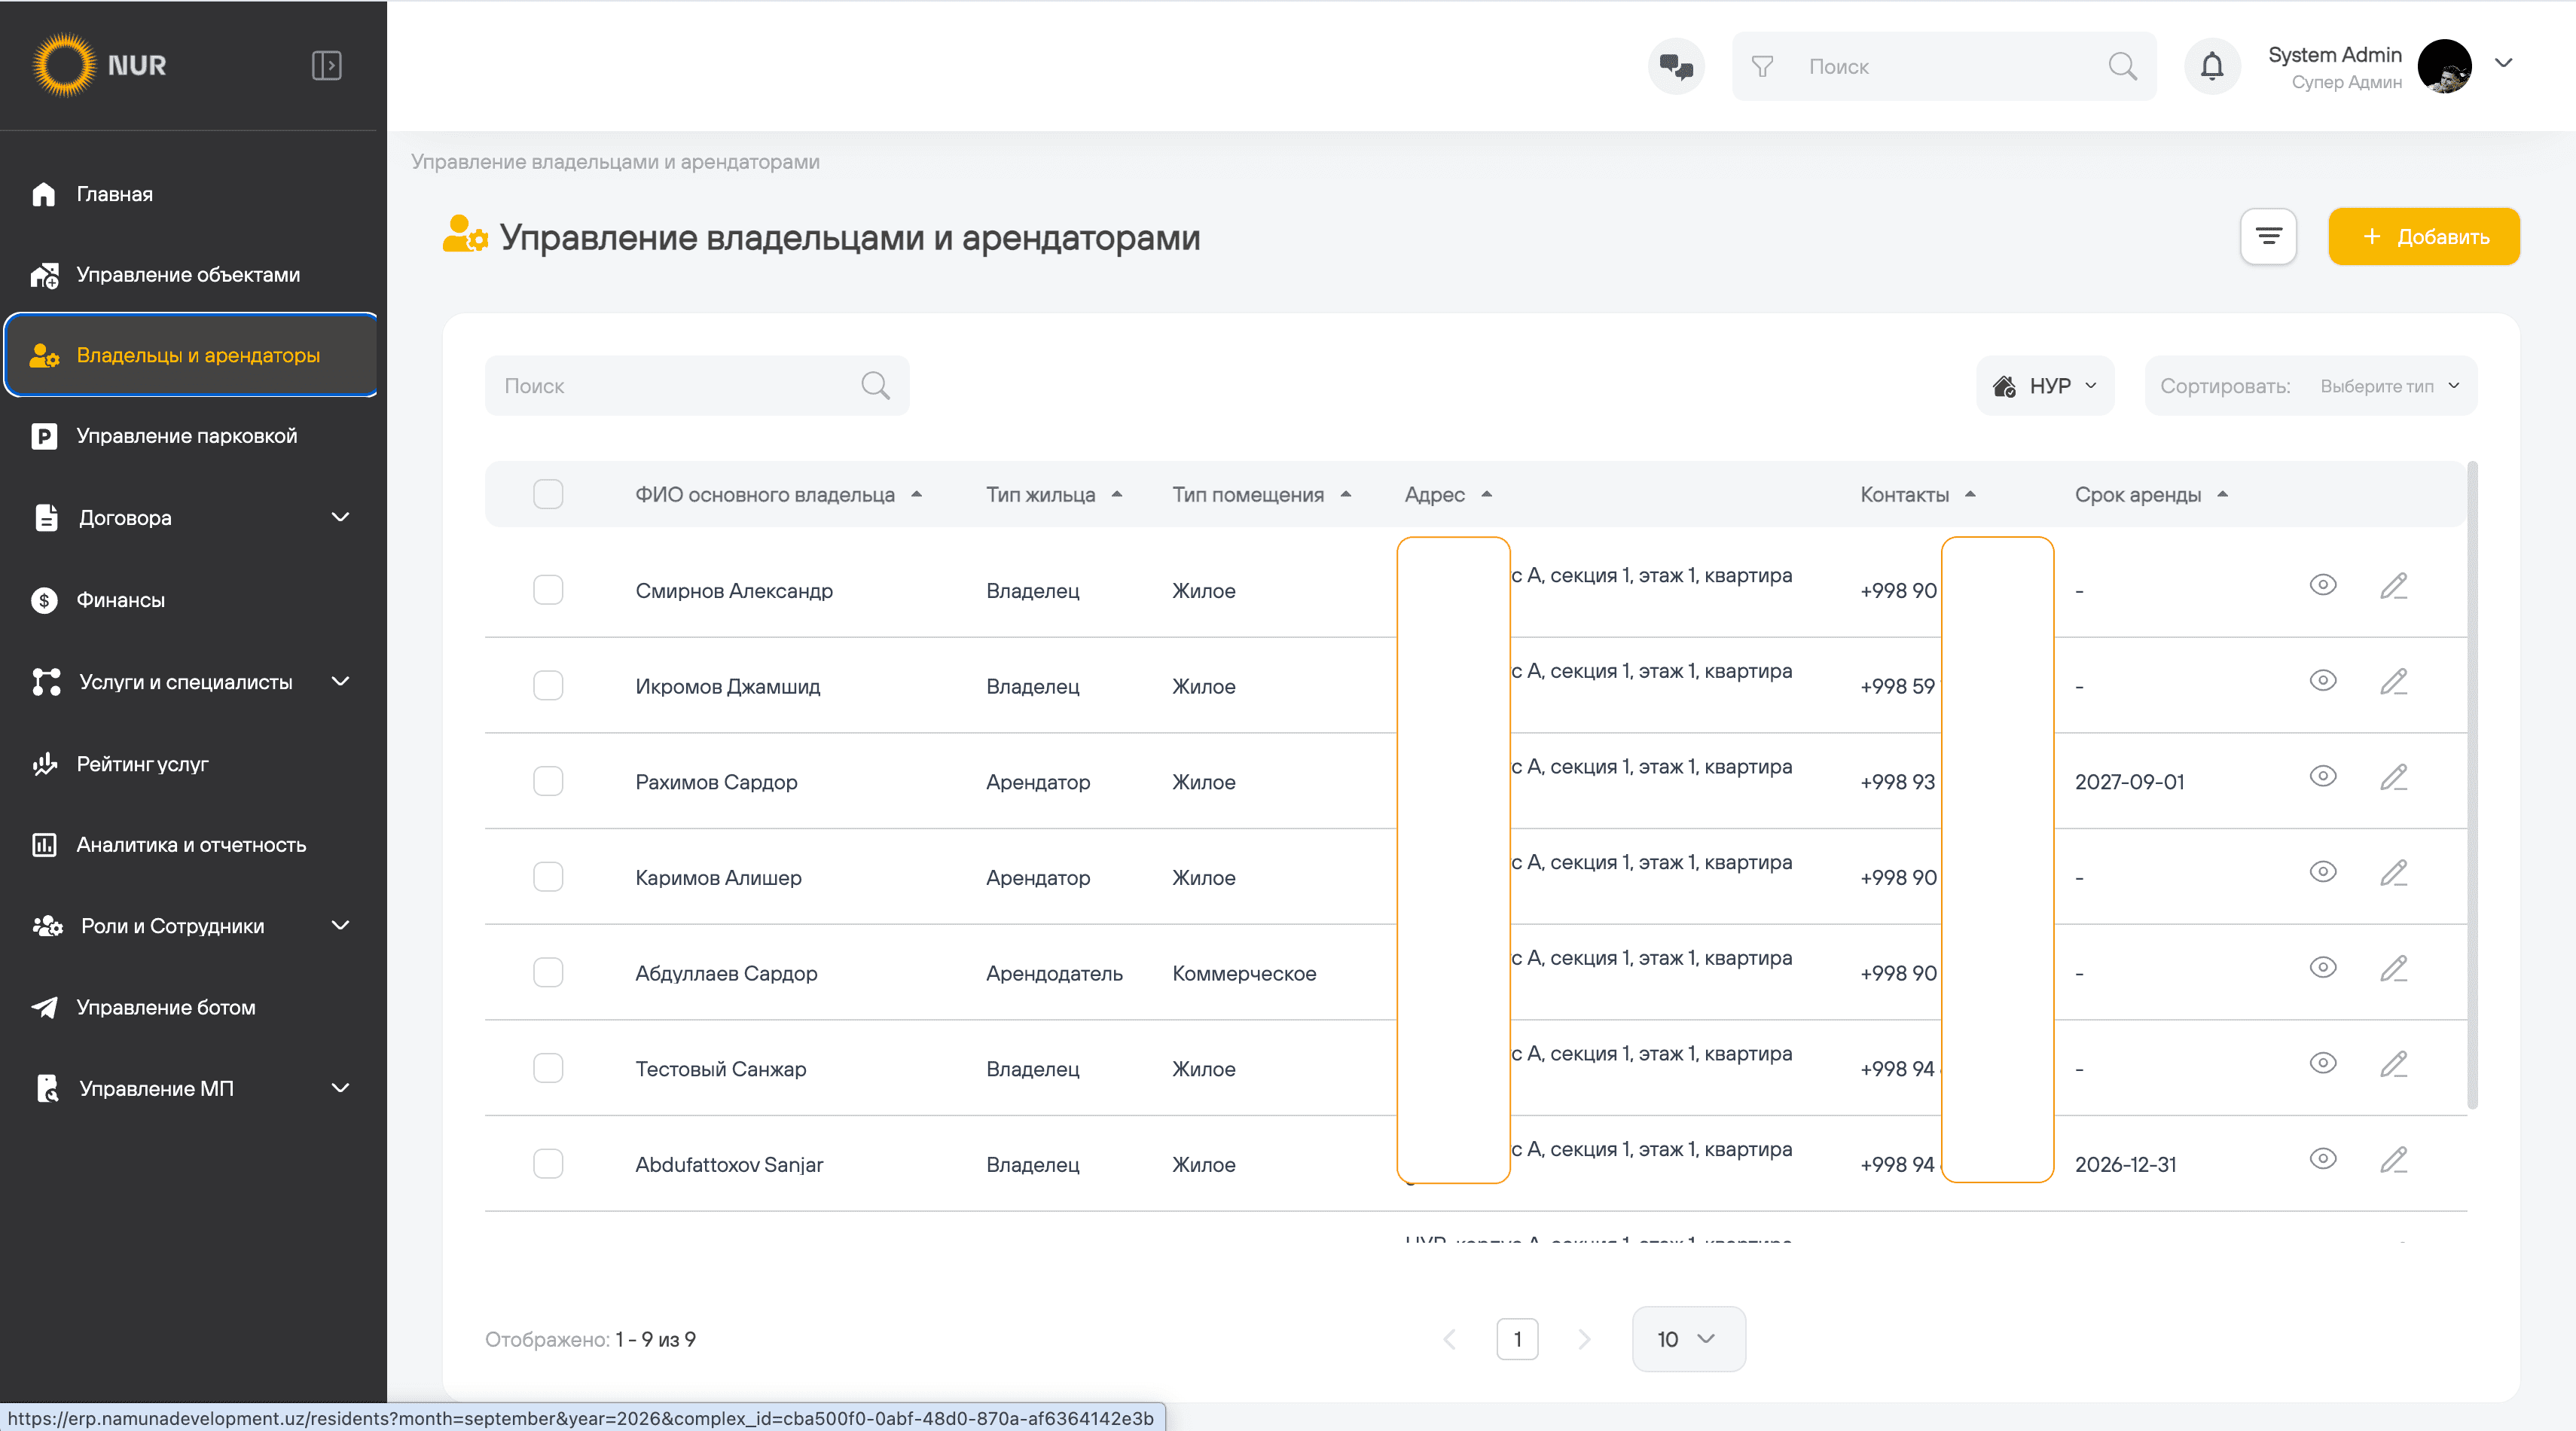Tick the checkbox for Каримов Алишер

click(x=548, y=877)
